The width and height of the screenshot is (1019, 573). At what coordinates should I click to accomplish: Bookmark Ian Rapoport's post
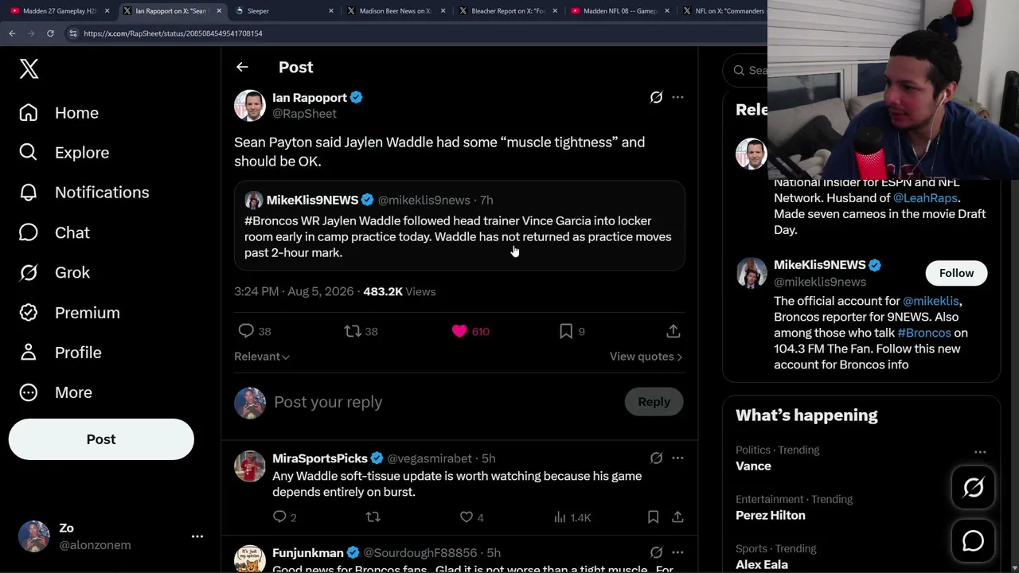point(566,331)
